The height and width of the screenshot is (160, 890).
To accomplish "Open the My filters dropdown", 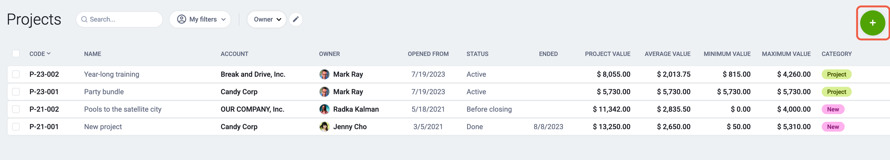I will [200, 19].
